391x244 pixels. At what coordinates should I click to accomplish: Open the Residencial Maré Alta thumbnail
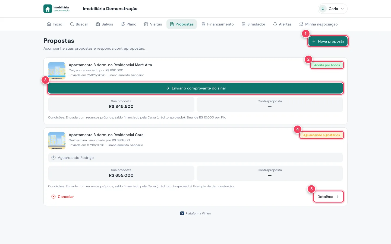pyautogui.click(x=57, y=71)
